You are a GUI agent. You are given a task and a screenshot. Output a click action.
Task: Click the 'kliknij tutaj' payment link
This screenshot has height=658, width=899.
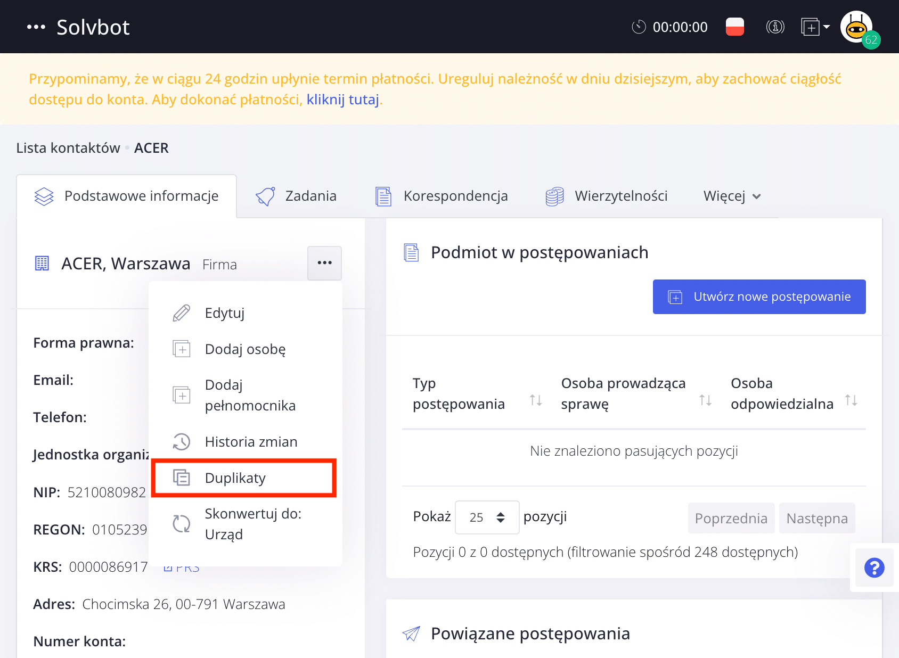[342, 100]
